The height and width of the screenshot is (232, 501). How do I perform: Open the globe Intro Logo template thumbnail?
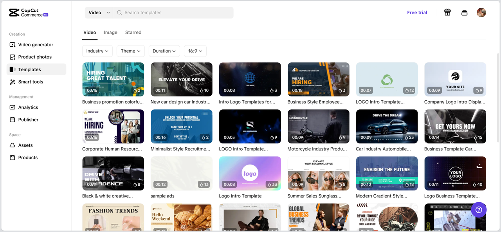point(250,80)
